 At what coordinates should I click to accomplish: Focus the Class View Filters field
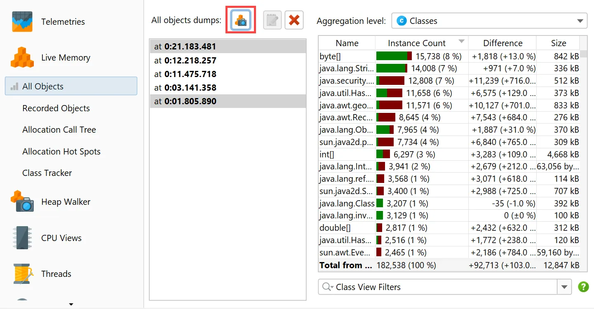click(438, 287)
